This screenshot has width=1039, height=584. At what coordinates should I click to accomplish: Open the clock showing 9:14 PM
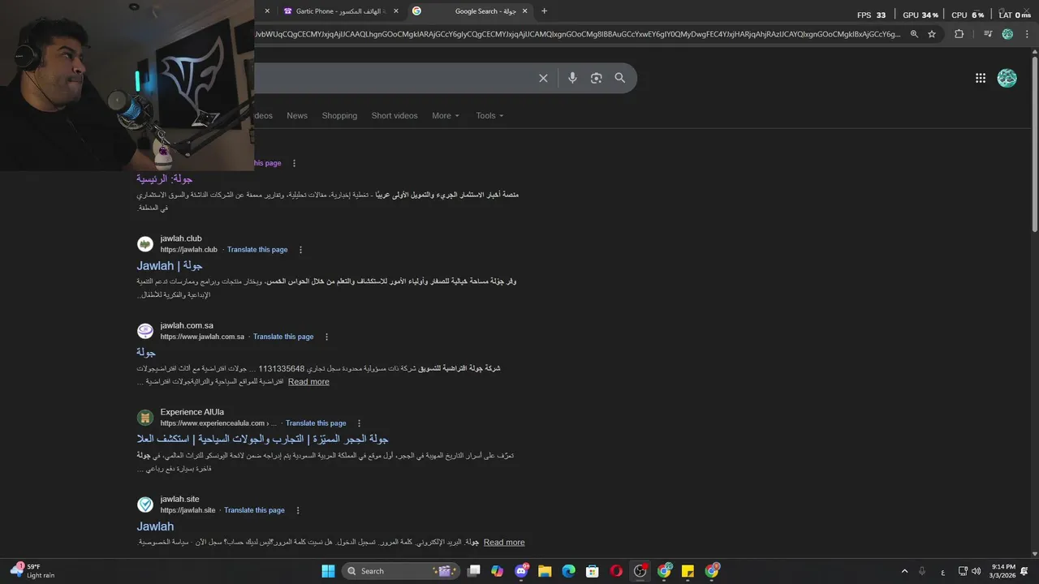tap(1003, 571)
